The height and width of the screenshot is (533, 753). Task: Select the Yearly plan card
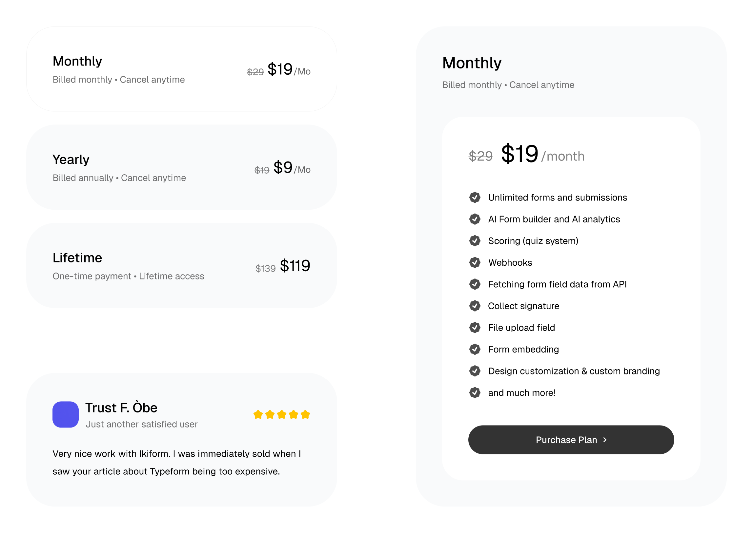pos(181,167)
